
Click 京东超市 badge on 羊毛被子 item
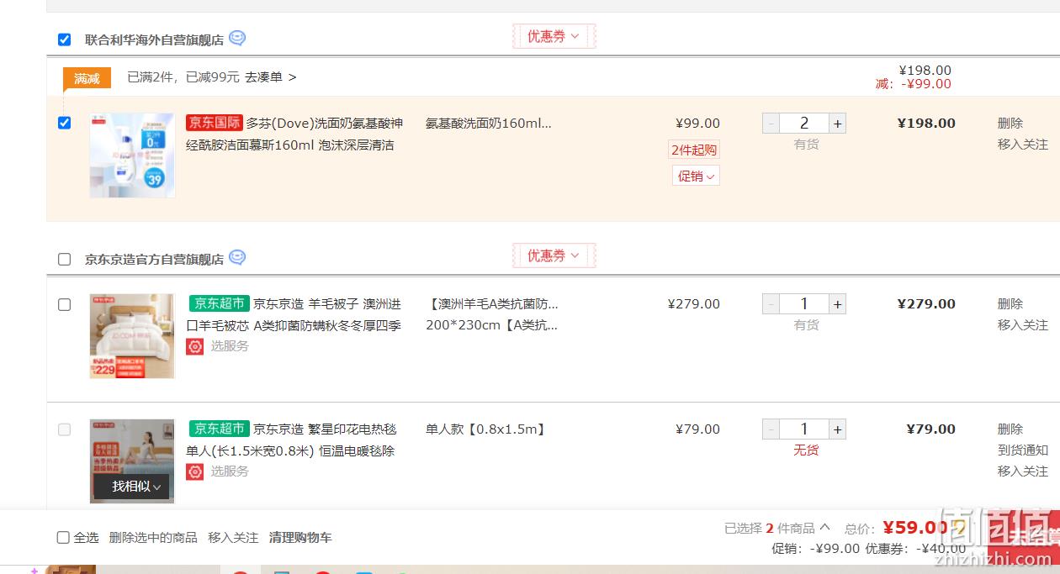pyautogui.click(x=219, y=303)
